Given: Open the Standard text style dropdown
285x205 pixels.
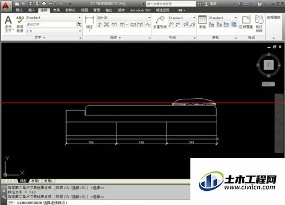Looking at the screenshot, I should point(54,18).
